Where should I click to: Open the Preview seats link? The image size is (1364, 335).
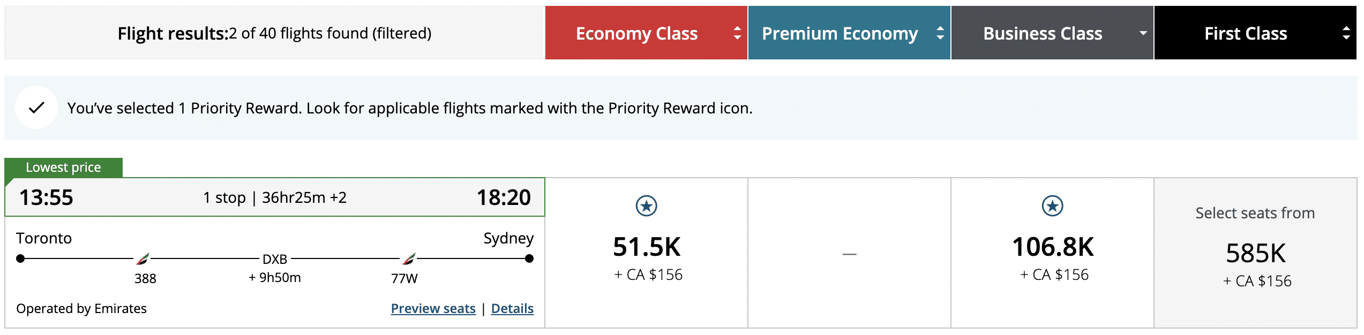click(433, 309)
